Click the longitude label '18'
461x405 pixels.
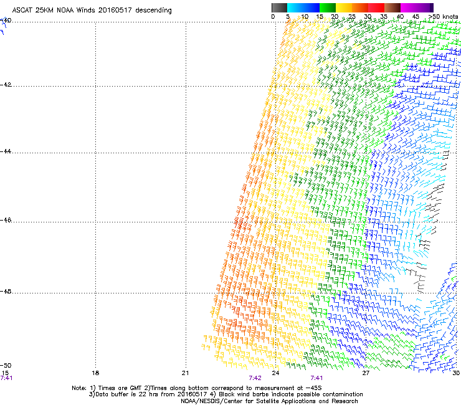point(95,373)
